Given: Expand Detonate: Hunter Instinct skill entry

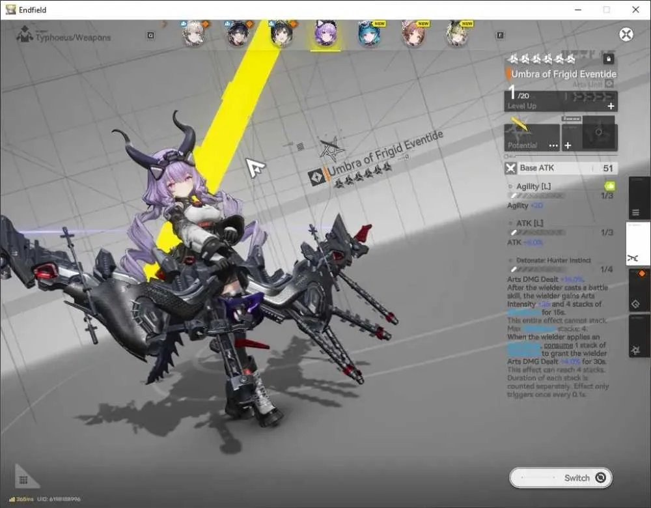Looking at the screenshot, I should [x=553, y=261].
